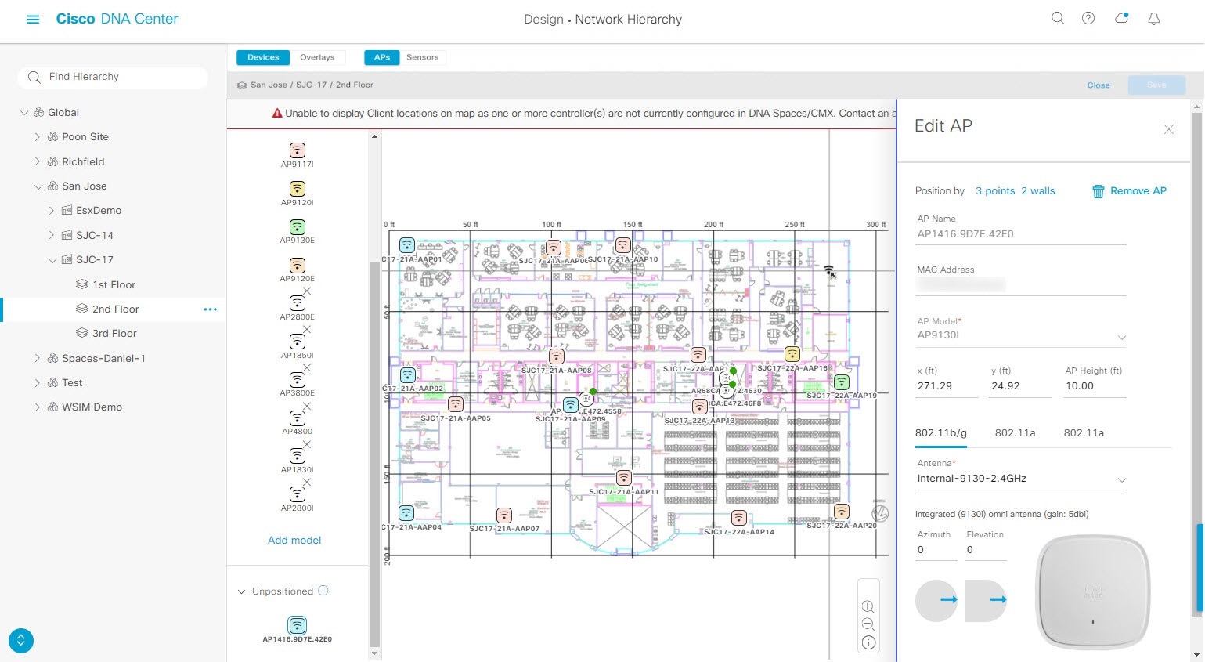Select access point SJC17-22A-AAP20 on the map
The image size is (1205, 662).
click(x=842, y=512)
